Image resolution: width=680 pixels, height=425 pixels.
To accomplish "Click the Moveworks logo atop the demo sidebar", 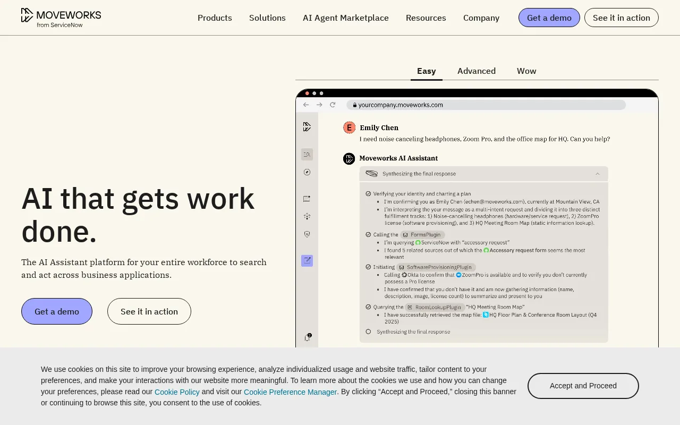I will [x=307, y=126].
